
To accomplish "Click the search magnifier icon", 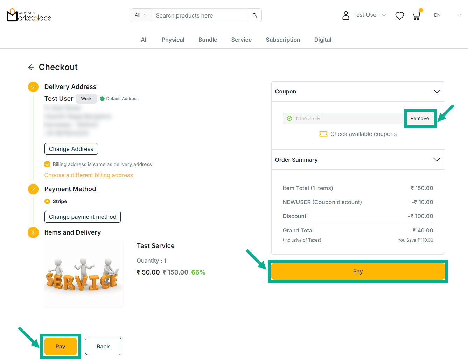I will (254, 15).
